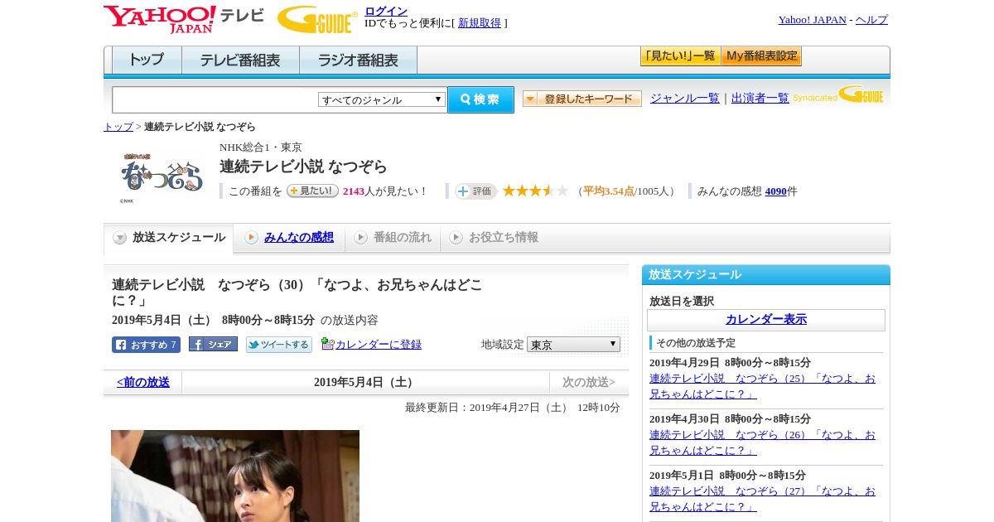The height and width of the screenshot is (522, 994).
Task: Open the 新規取得 registration link
Action: (x=480, y=23)
